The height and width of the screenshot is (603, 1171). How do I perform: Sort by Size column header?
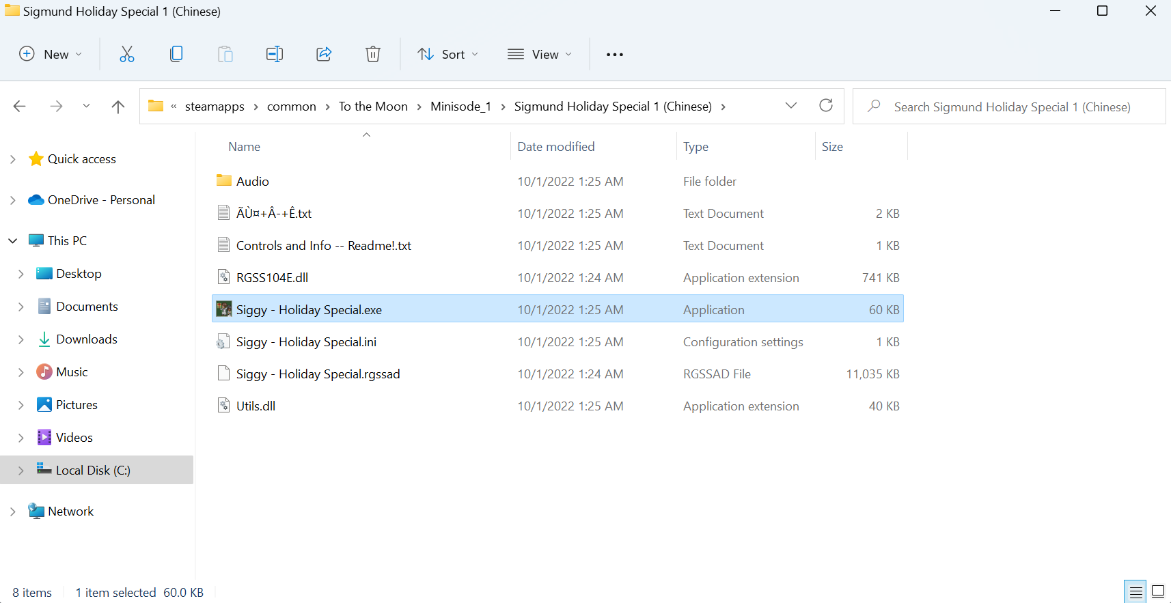pos(832,147)
